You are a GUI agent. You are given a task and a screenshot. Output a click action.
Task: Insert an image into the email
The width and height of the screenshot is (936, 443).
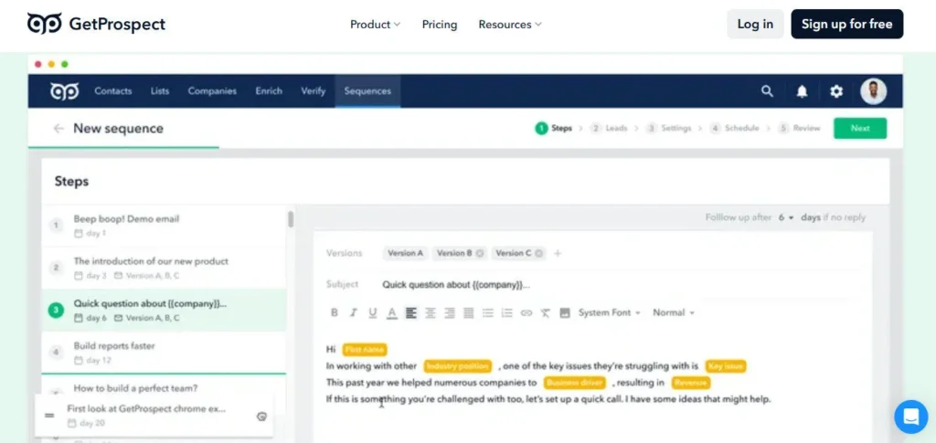pyautogui.click(x=565, y=313)
